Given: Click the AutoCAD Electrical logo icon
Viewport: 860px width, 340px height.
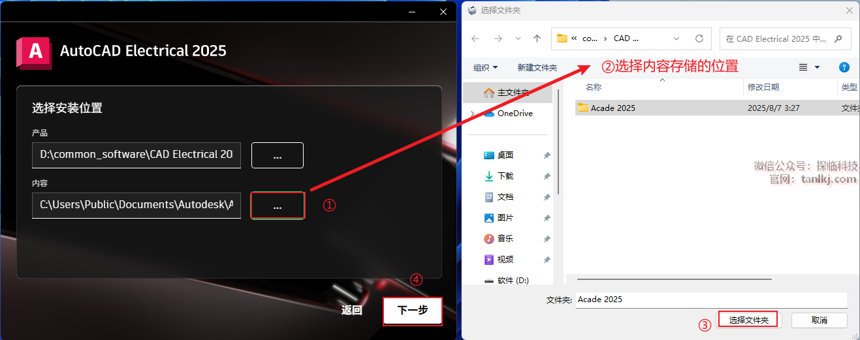Looking at the screenshot, I should click(x=35, y=52).
